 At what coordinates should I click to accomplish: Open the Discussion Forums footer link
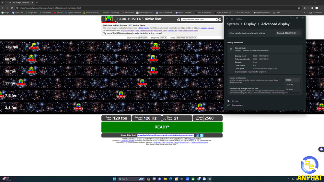[x=172, y=143]
